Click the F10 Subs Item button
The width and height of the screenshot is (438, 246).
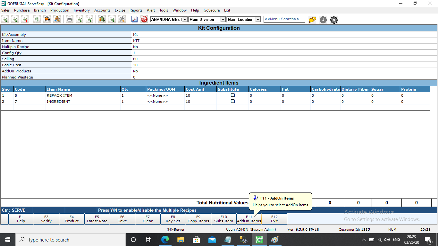223,219
